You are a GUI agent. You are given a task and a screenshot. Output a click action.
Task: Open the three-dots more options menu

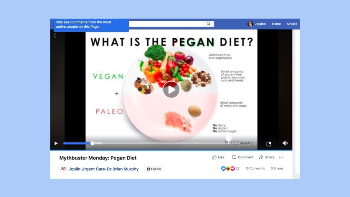point(281,157)
